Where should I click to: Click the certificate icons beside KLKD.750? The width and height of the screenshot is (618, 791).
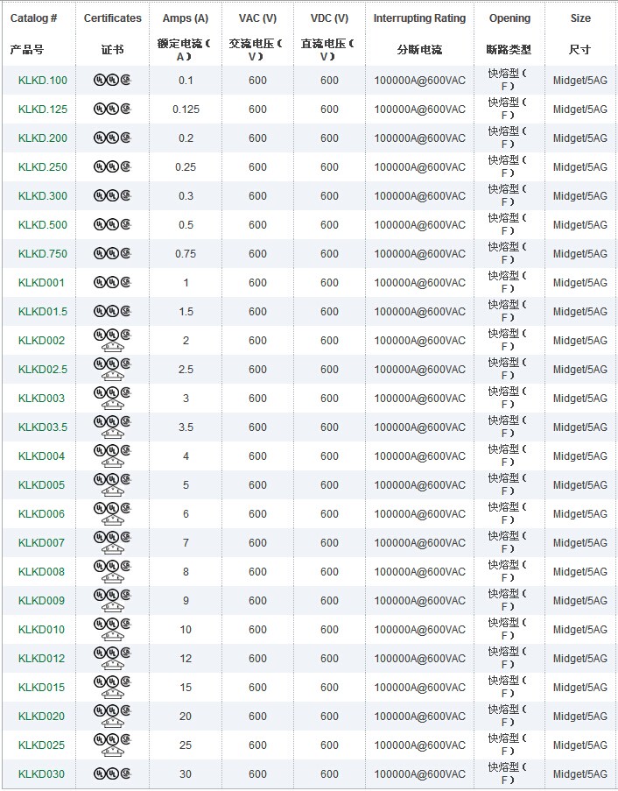click(112, 254)
